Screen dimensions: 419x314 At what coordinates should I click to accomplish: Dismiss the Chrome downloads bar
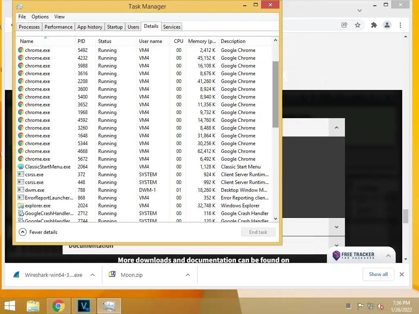(402, 274)
